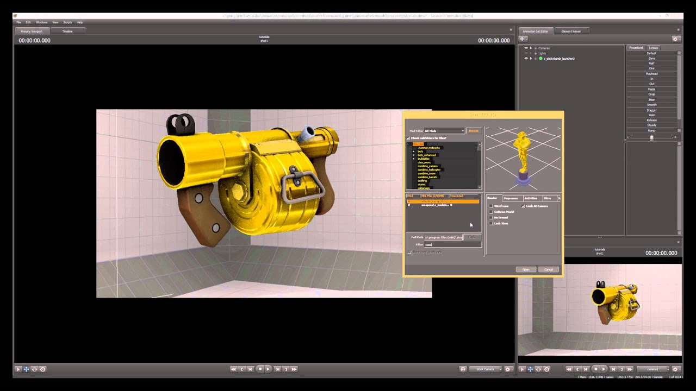Enable the No Ground checkbox
The height and width of the screenshot is (391, 696).
click(x=491, y=217)
